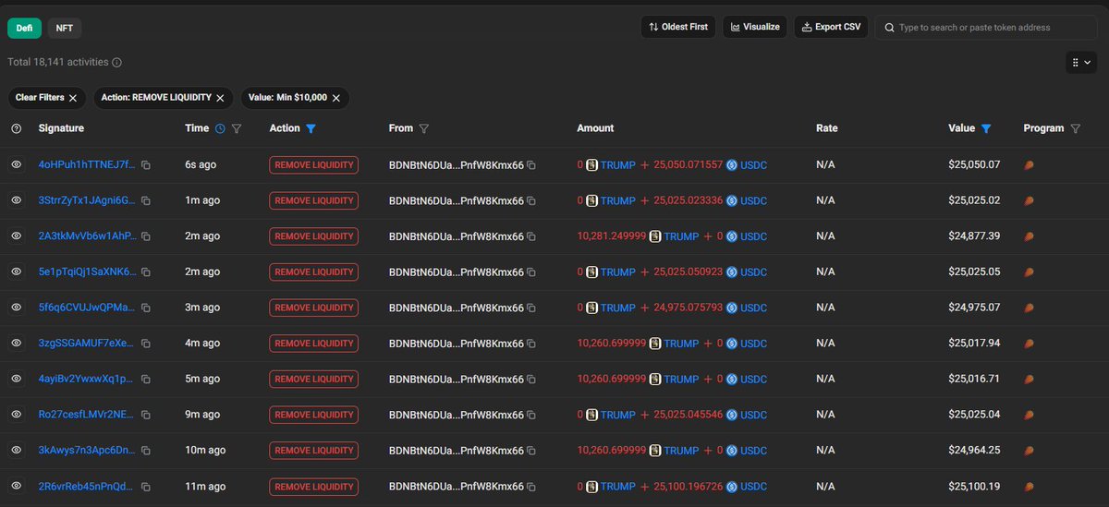Open the 3StrrZyTx1JAgni6G transaction link

click(x=87, y=200)
